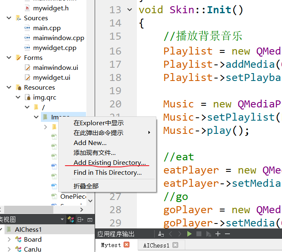Click the Resources folder icon

click(x=19, y=88)
